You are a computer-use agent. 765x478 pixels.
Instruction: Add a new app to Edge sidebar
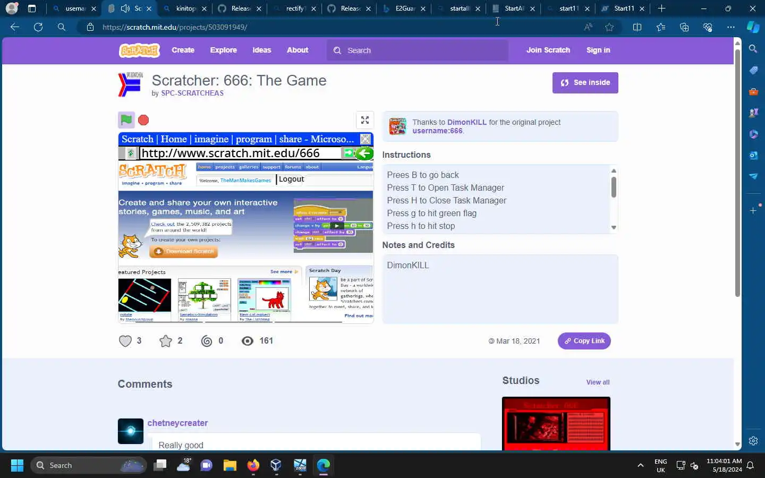click(x=753, y=211)
